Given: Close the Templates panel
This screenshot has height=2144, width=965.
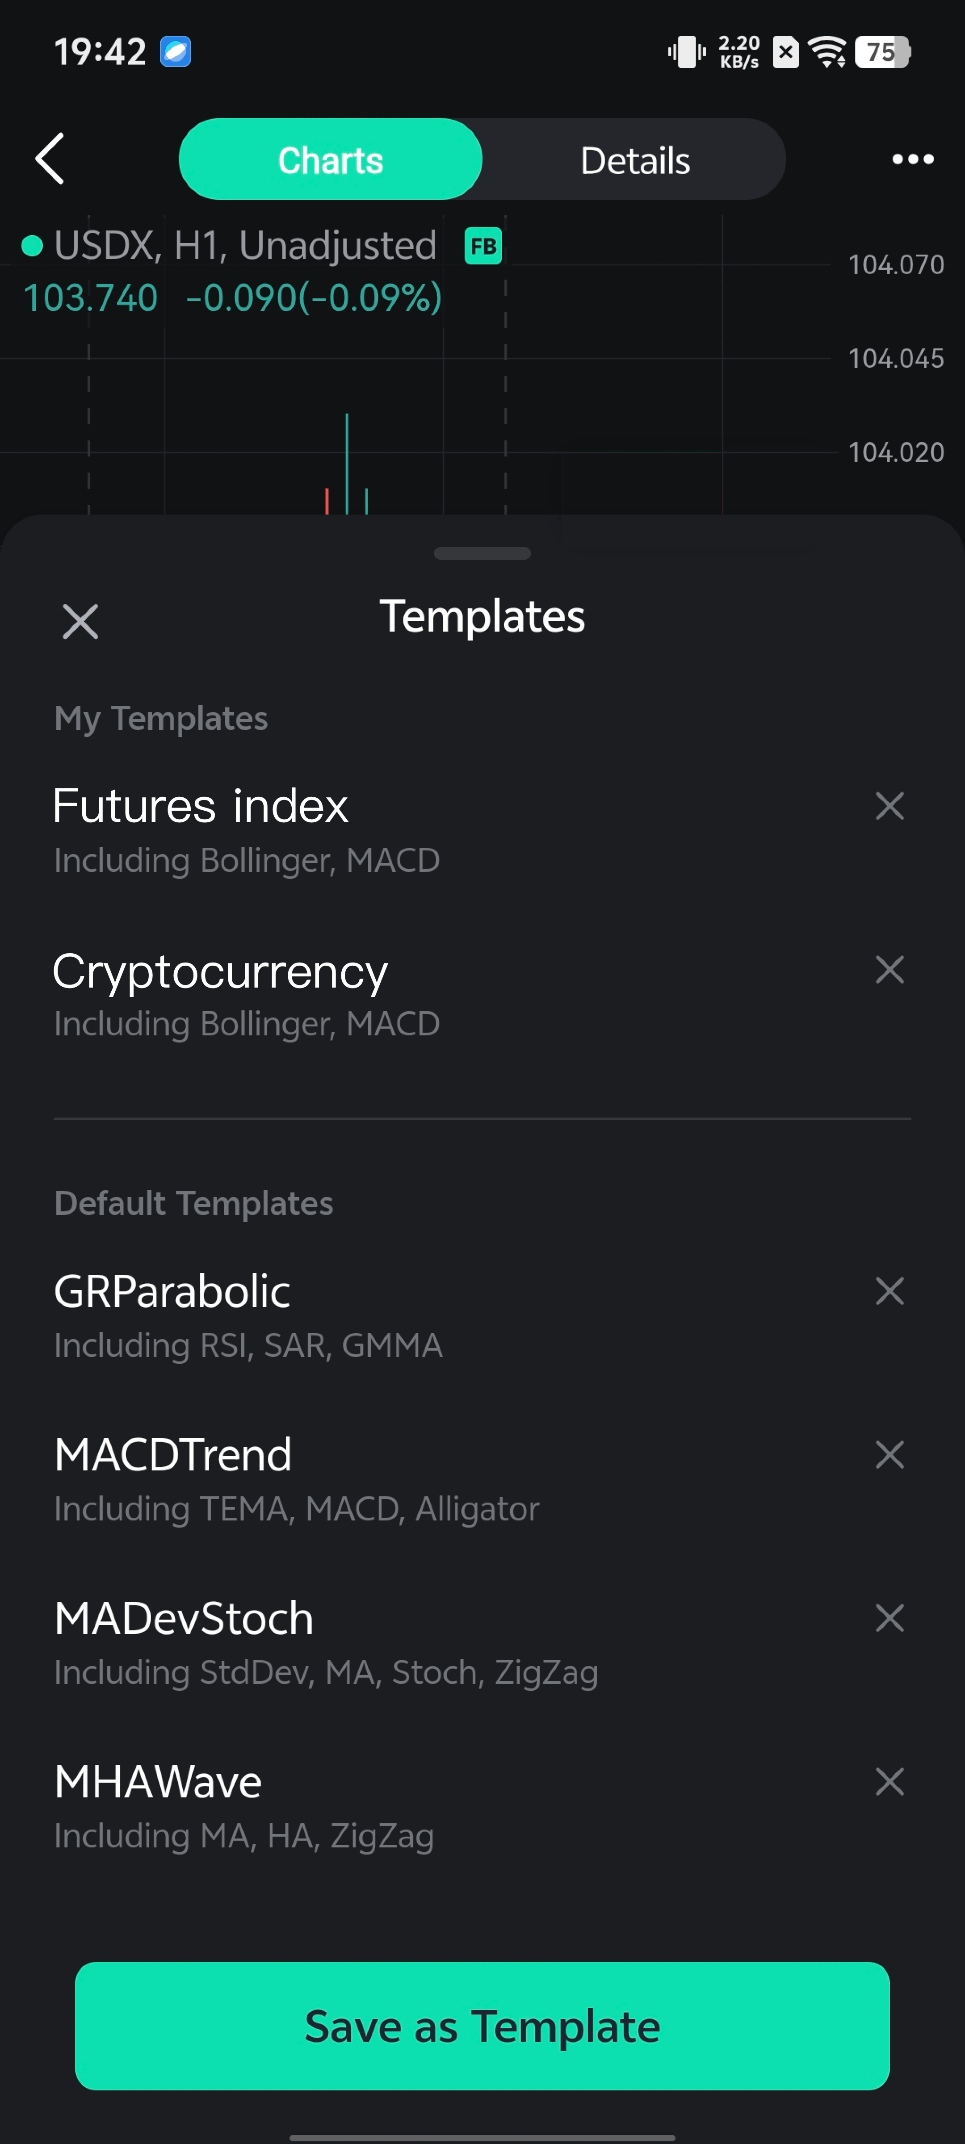Looking at the screenshot, I should click(x=81, y=621).
